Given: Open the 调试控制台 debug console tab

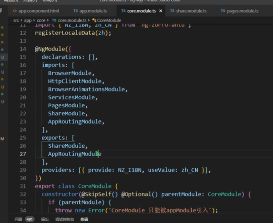Looking at the screenshot, I should 65,219.
